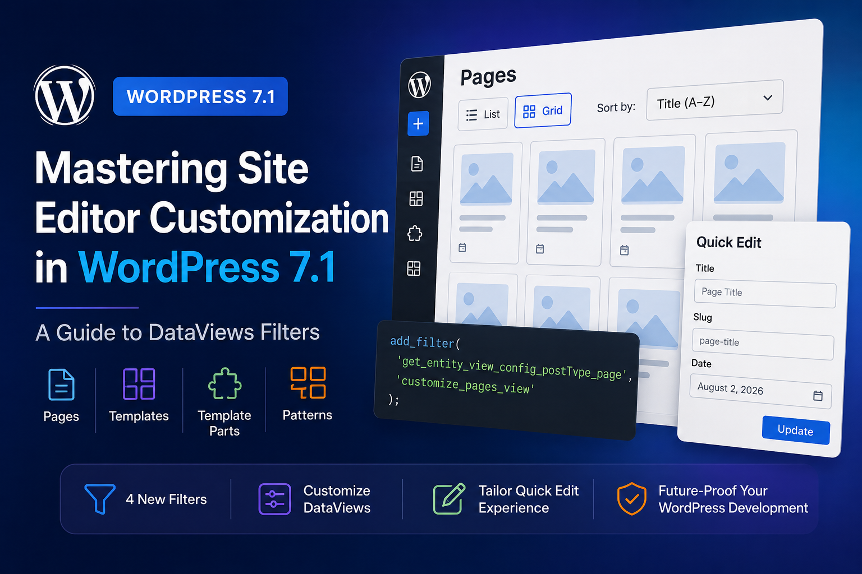Click the orange shield checkmark Future-Proof icon
The height and width of the screenshot is (574, 862).
tap(632, 498)
